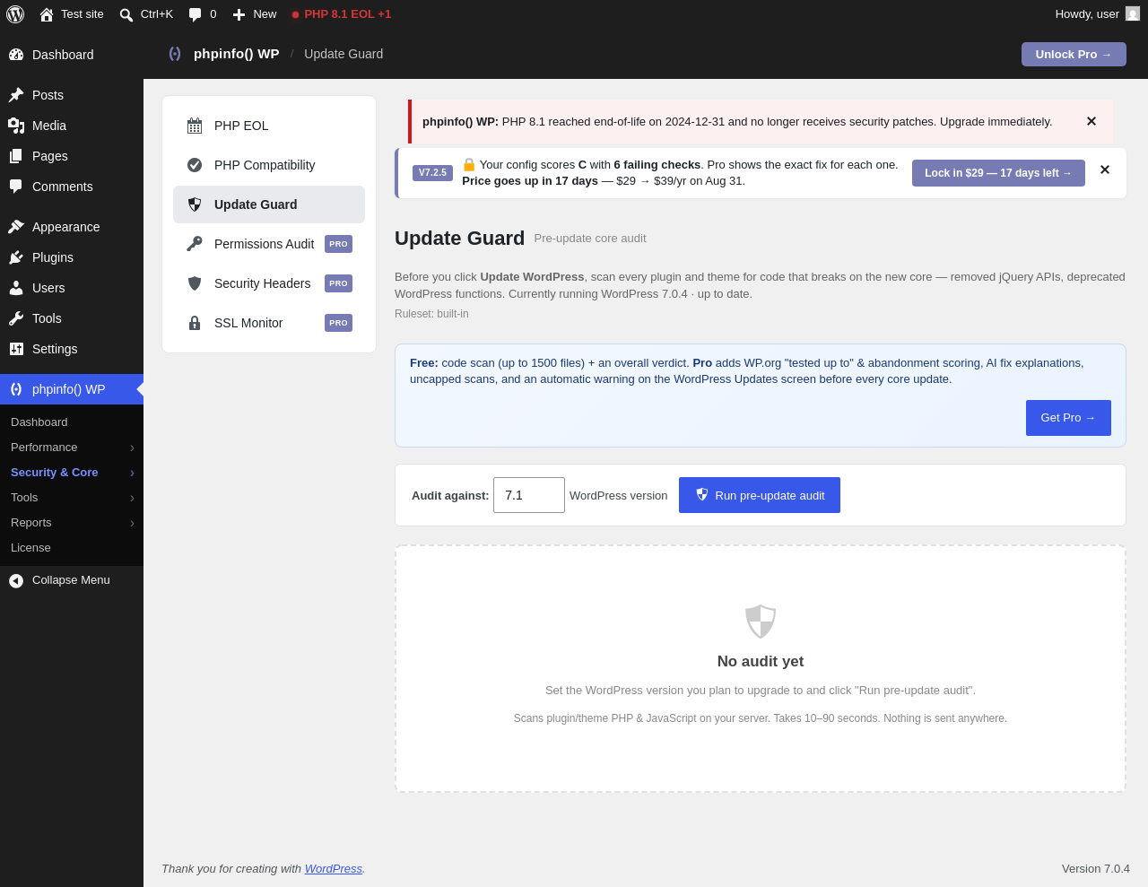Open the Test site home icon
The width and height of the screenshot is (1148, 887).
point(47,14)
